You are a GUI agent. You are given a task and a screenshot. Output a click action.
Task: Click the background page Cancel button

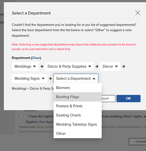coord(138,142)
